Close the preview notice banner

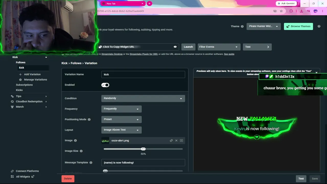click(x=316, y=73)
